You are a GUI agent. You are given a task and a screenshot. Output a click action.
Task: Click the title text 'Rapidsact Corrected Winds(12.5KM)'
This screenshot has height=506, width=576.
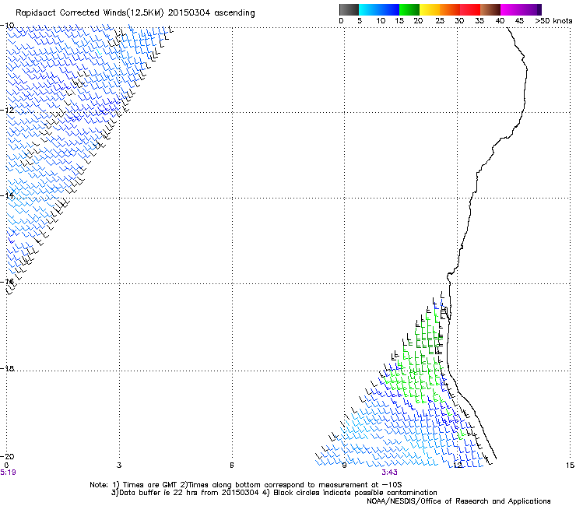click(x=90, y=13)
